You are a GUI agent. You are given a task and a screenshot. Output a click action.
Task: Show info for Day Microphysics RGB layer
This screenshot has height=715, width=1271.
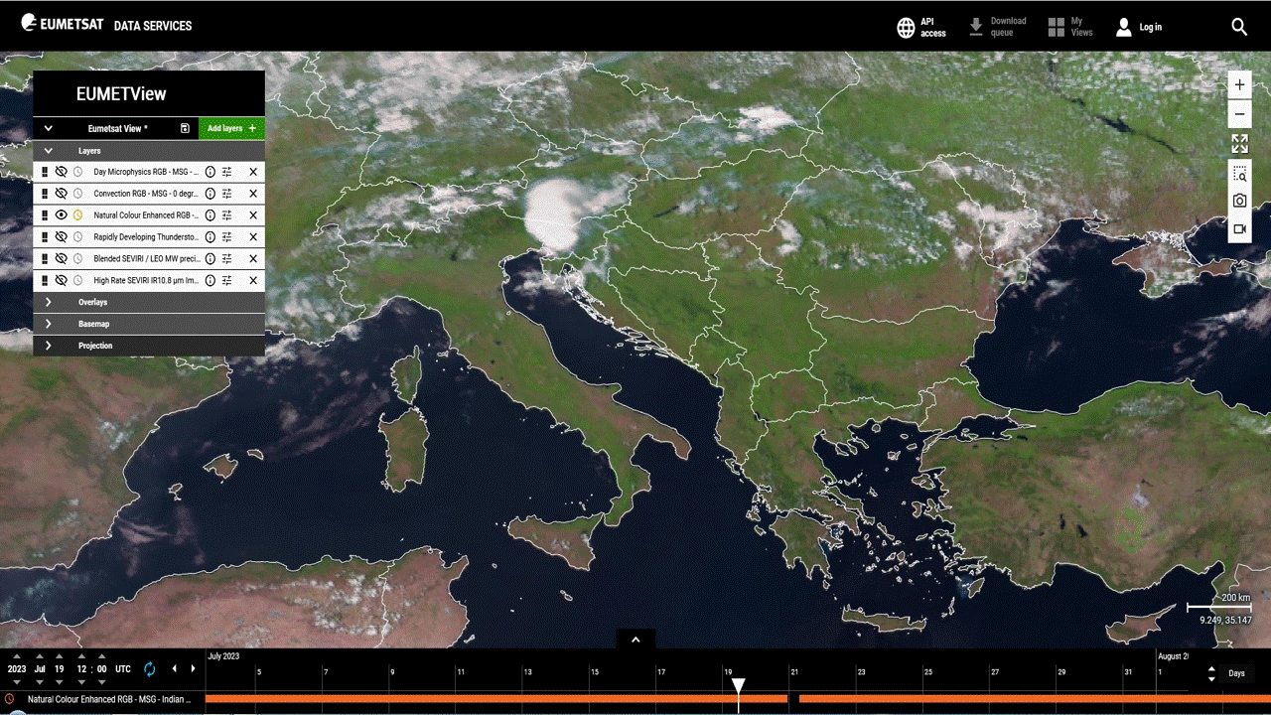pos(211,172)
